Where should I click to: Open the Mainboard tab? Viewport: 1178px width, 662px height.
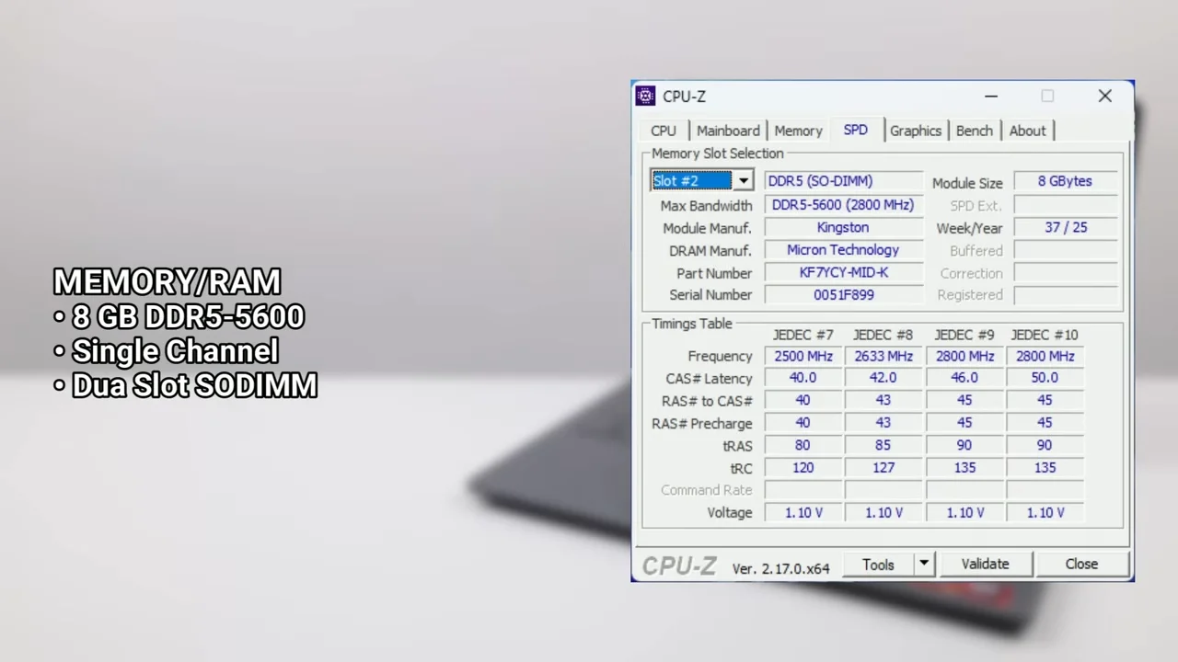pos(728,131)
